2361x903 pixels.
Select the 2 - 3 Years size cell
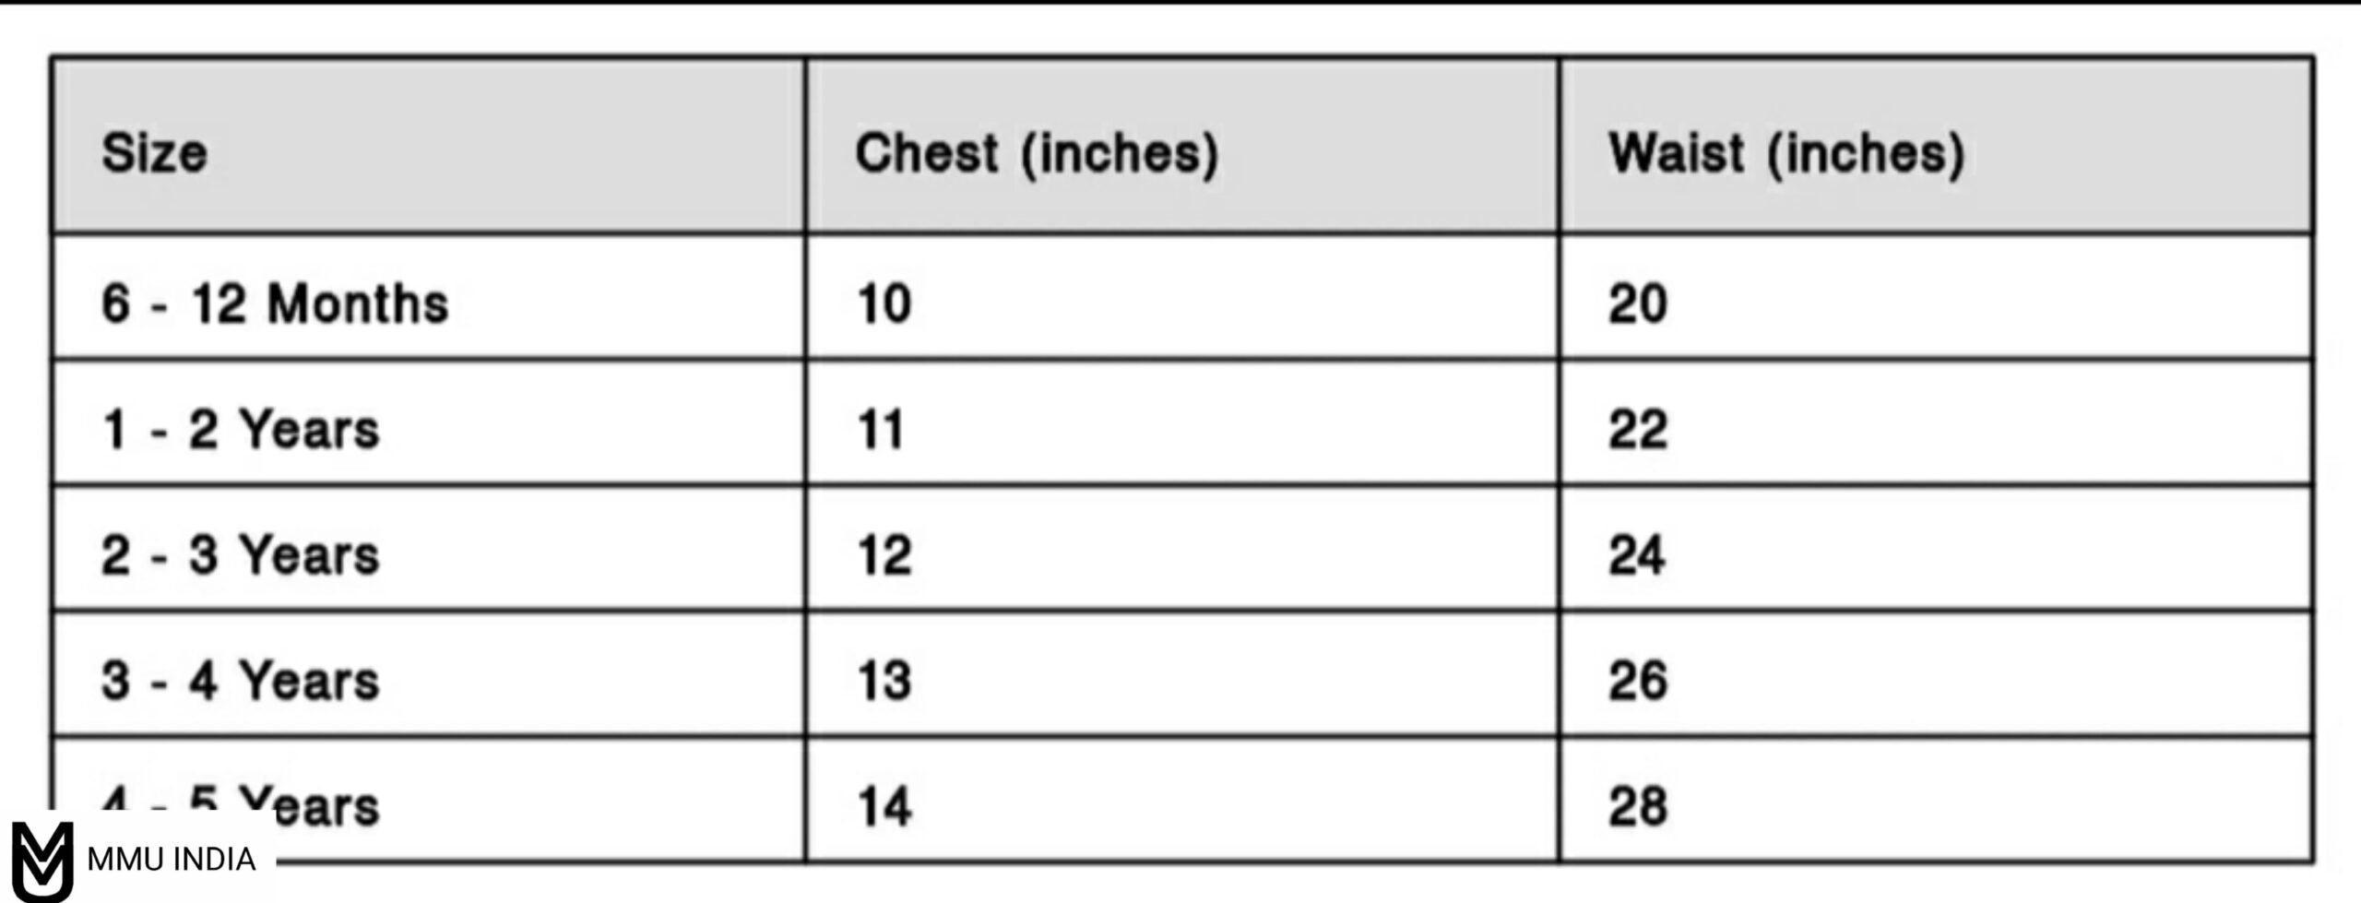tap(240, 554)
